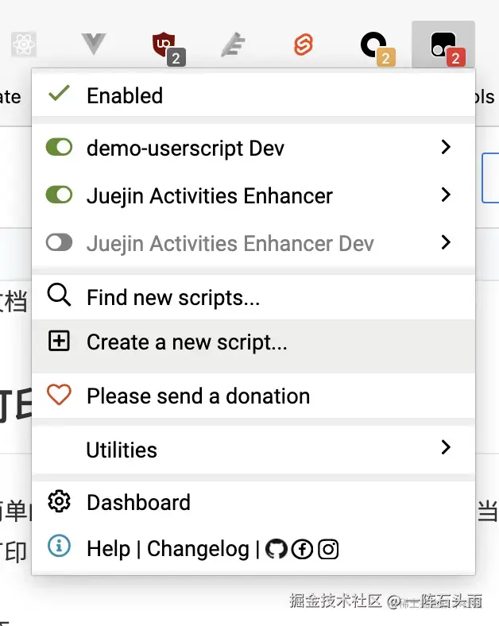Disable the demo-userscript Dev toggle

[59, 148]
